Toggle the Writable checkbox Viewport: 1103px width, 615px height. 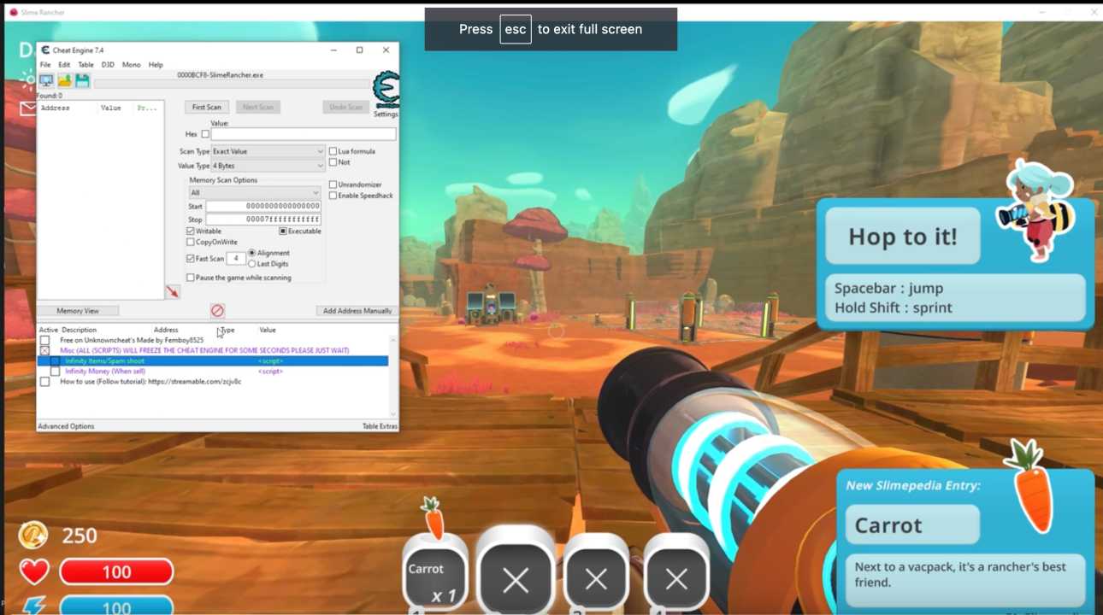191,231
